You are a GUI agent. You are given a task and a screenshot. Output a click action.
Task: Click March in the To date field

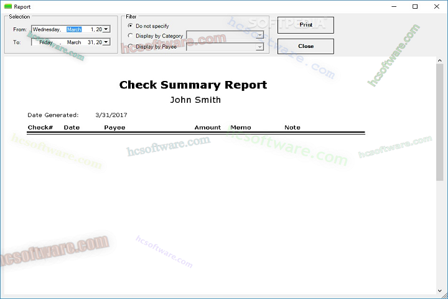click(74, 42)
